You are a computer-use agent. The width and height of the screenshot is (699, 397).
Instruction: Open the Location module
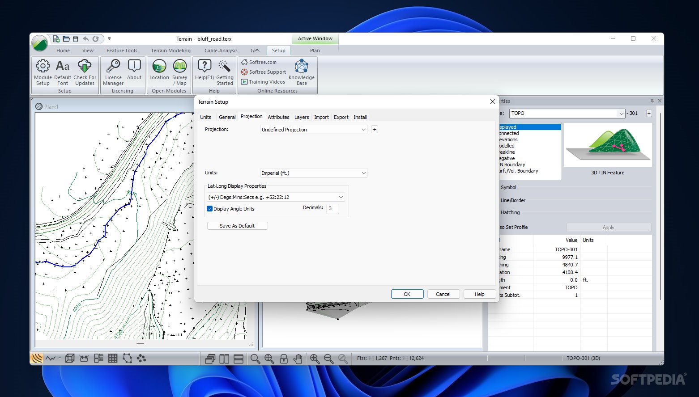click(159, 70)
